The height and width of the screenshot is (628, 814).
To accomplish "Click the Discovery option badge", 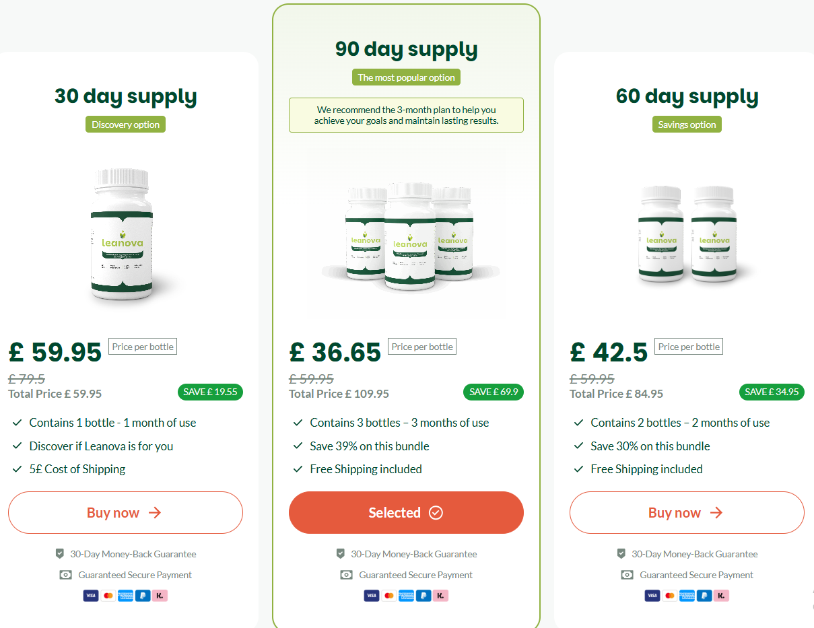I will coord(125,125).
